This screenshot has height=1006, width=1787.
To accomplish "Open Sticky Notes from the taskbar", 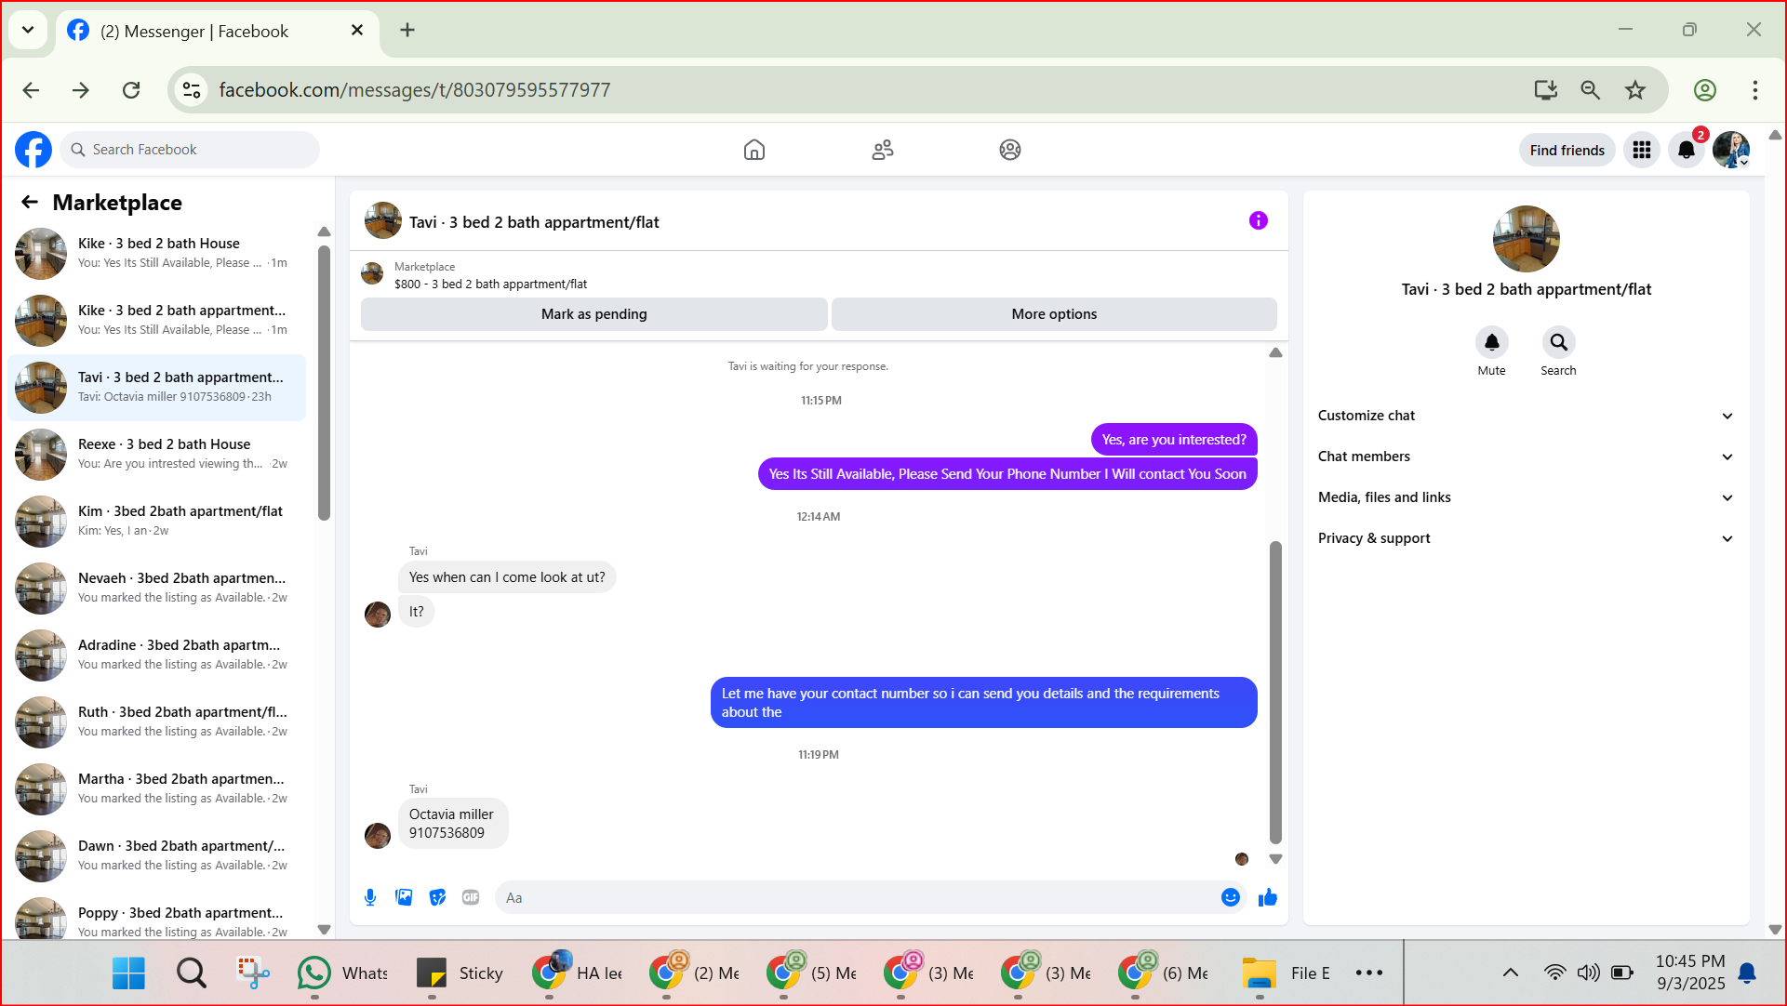I will (460, 973).
